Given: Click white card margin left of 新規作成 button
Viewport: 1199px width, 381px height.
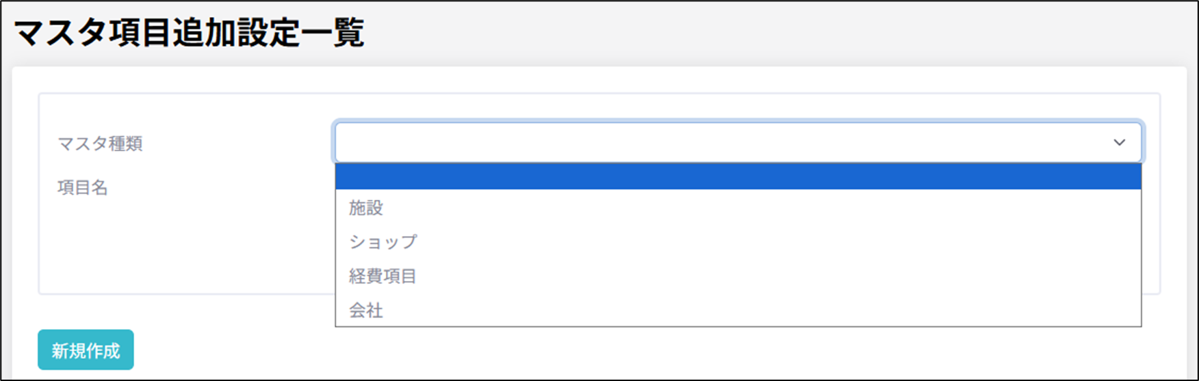Looking at the screenshot, I should tap(25, 350).
